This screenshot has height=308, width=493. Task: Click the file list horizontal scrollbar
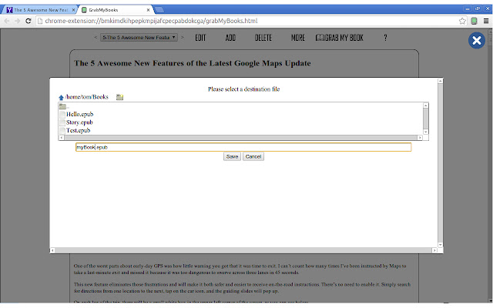tap(240, 138)
